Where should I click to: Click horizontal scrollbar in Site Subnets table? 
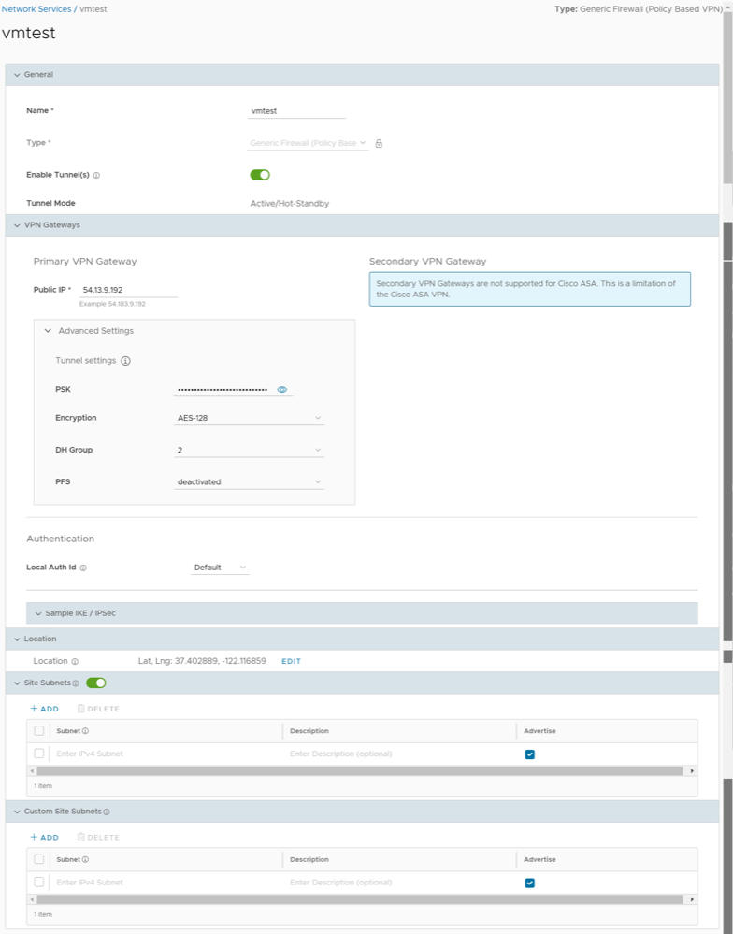pos(360,771)
